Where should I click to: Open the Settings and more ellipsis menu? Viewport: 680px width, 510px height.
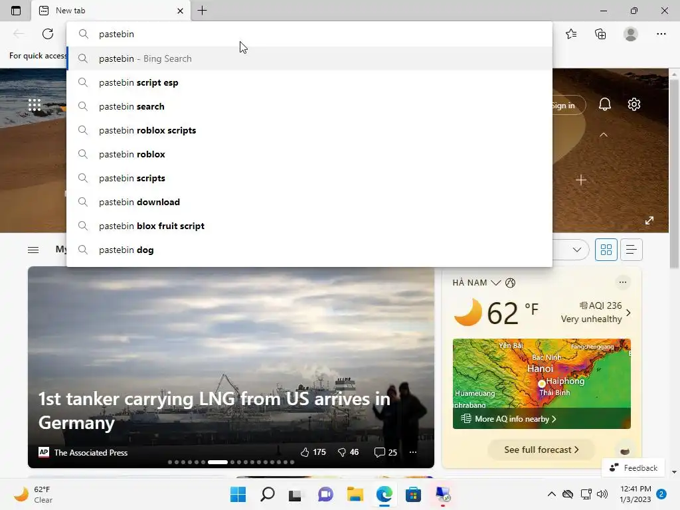[x=661, y=34]
